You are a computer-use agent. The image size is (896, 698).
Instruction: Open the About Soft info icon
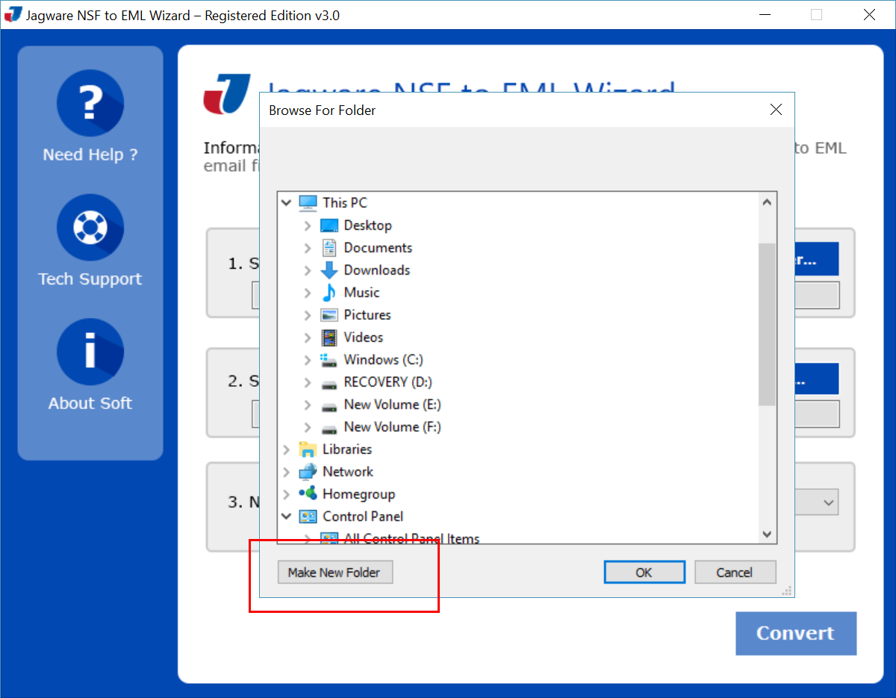[x=90, y=352]
